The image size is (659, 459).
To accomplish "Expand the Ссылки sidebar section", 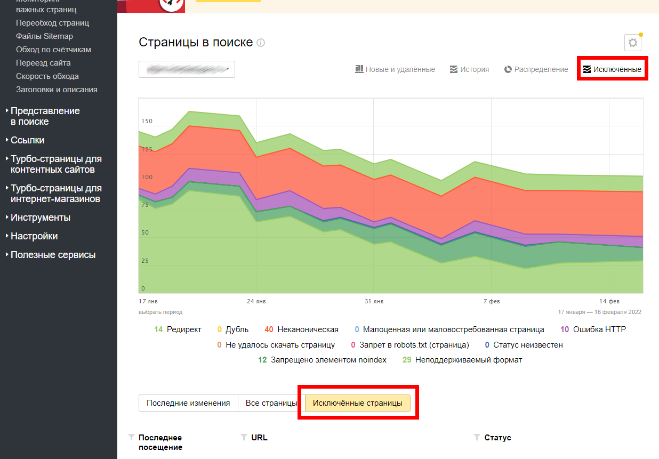I will point(27,140).
